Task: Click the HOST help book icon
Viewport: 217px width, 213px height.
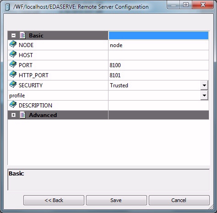Action: pos(13,54)
